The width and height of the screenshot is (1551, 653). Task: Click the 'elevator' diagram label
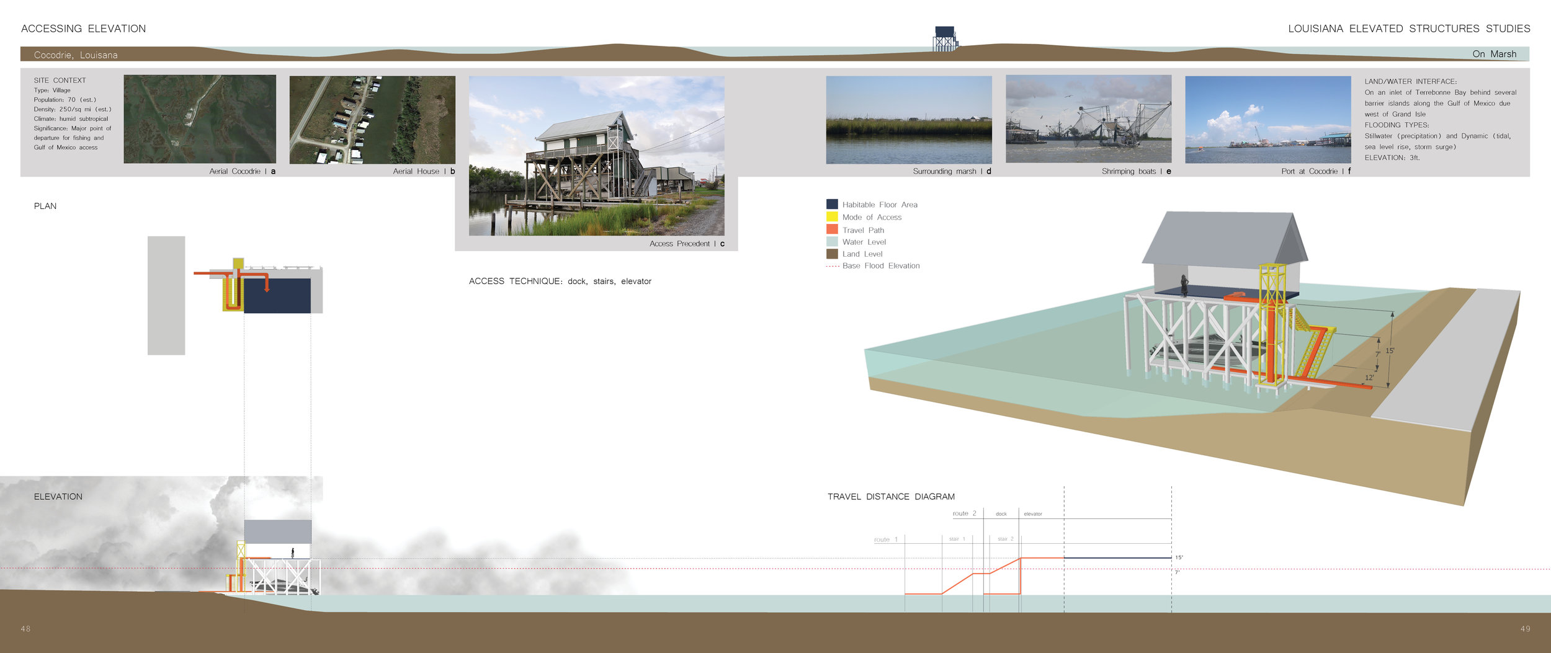[x=1033, y=514]
